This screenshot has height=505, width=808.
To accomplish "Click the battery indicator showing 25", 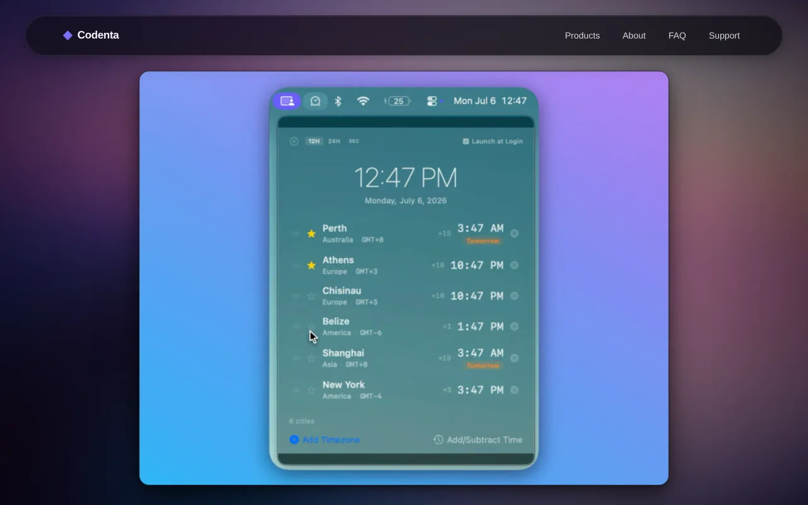I will point(397,101).
